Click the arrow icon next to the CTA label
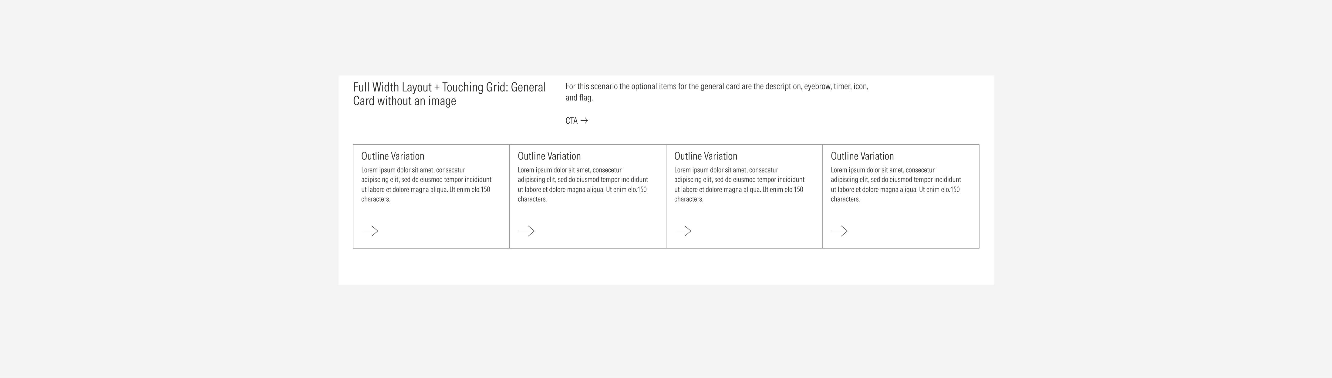The image size is (1332, 378). point(585,120)
